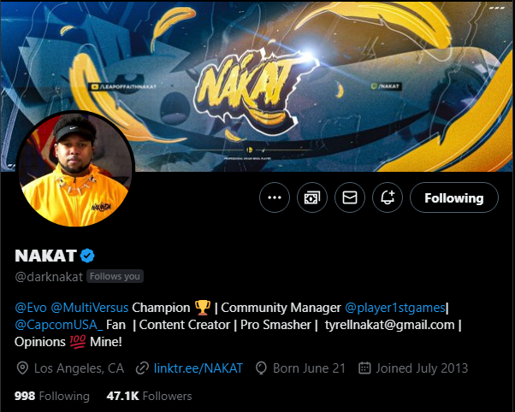Open the @MultiVersus mention link
The height and width of the screenshot is (412, 515).
coord(90,308)
